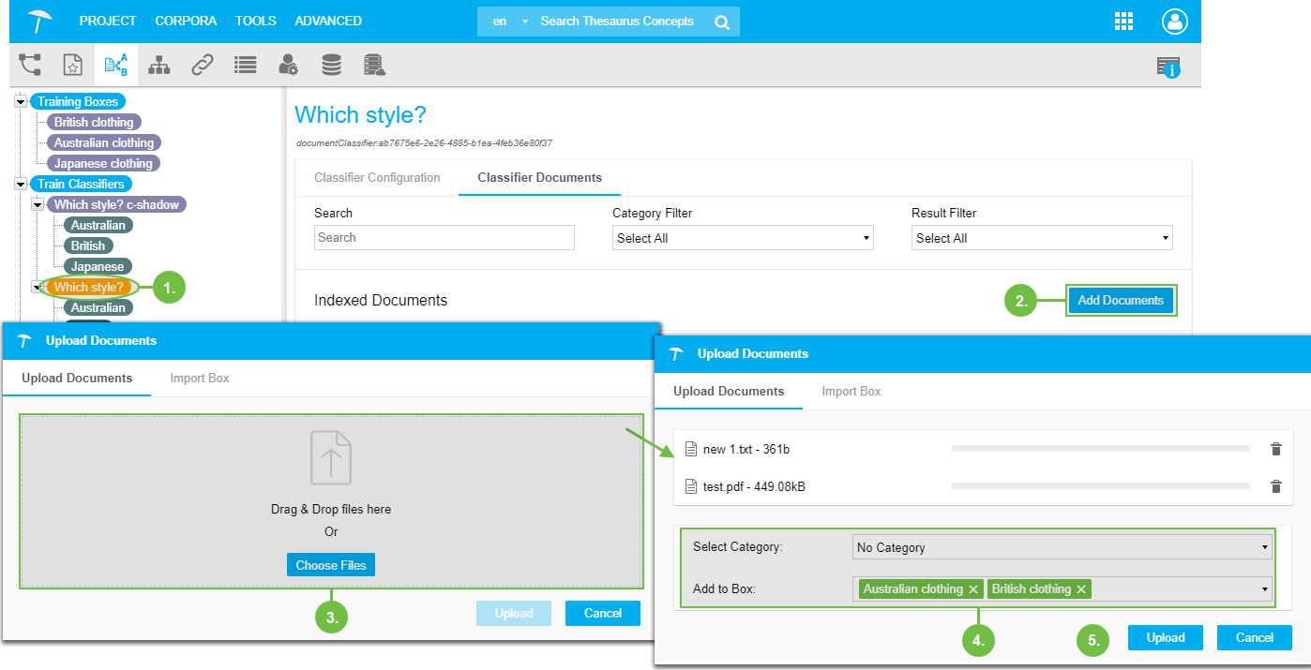Open the apps grid icon

1123,22
